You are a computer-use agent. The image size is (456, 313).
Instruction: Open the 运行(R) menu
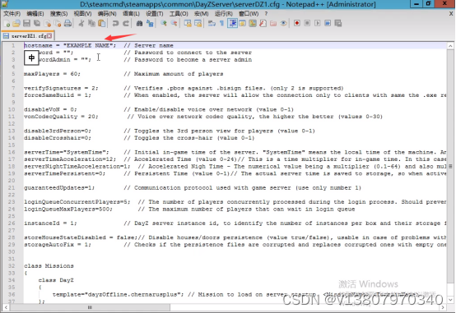pos(224,14)
